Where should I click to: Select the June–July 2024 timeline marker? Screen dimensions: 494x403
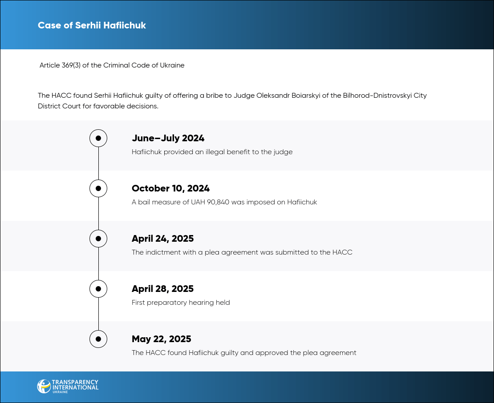click(98, 138)
